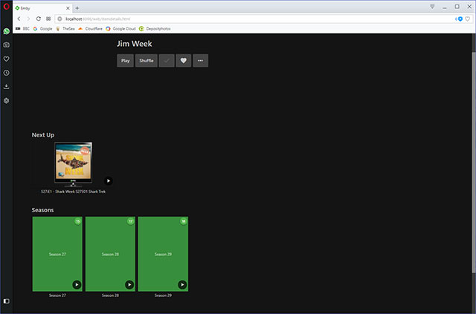Favorite the series with the heart button
The height and width of the screenshot is (314, 476).
[x=184, y=61]
